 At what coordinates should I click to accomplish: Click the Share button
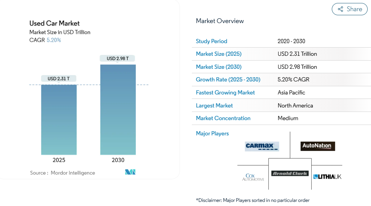pos(349,9)
